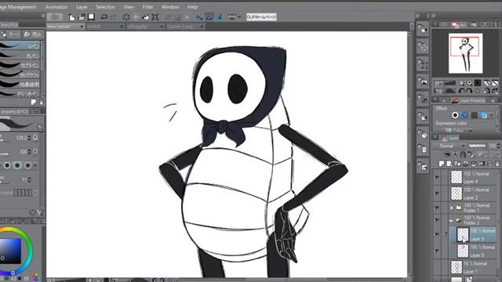Click the Open file icon in command bar
This screenshot has height=282, width=502.
(x=82, y=17)
